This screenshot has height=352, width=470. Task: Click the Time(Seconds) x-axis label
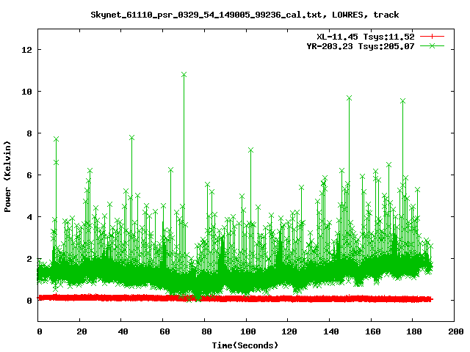[x=245, y=345]
